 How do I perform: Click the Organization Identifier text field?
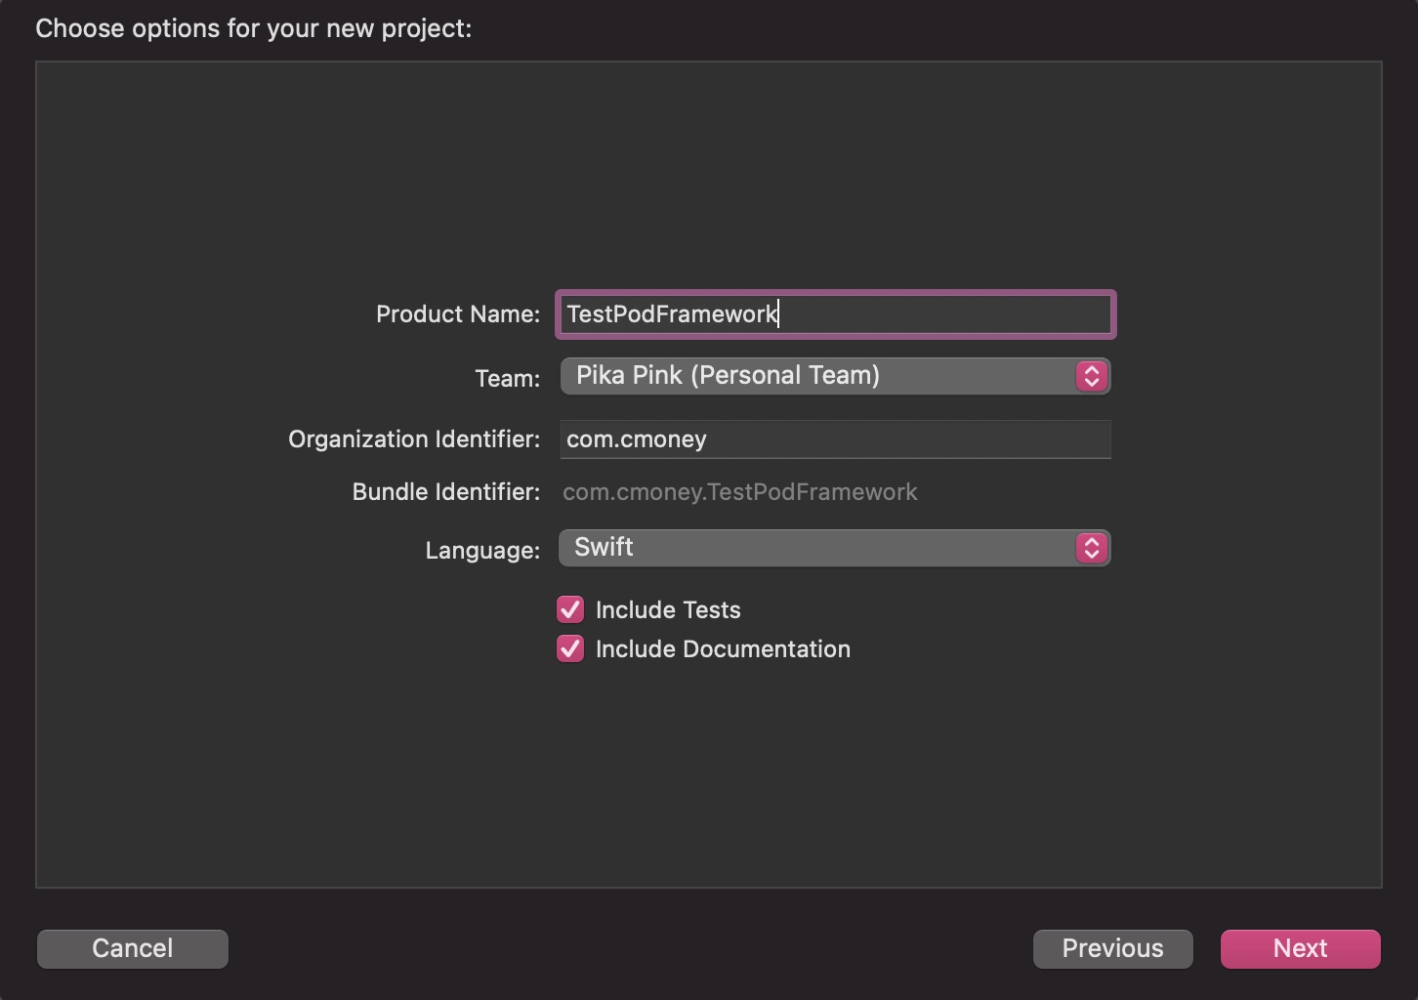coord(835,439)
